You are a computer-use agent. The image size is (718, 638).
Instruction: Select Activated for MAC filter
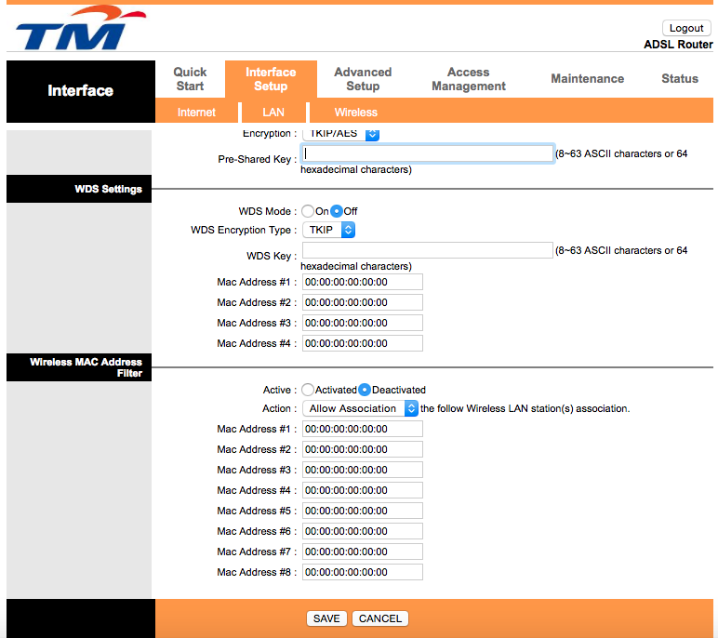point(308,390)
